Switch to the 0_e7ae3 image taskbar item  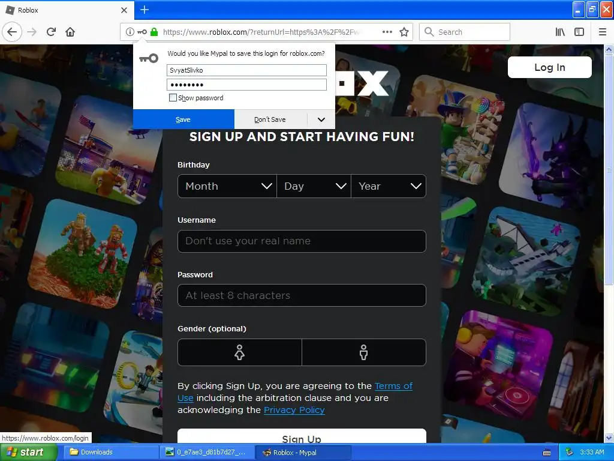tap(207, 452)
